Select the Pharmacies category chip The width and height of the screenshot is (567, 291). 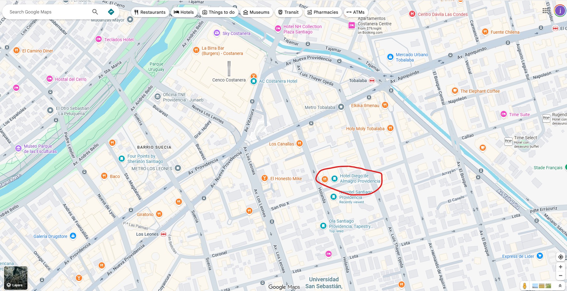click(x=323, y=12)
